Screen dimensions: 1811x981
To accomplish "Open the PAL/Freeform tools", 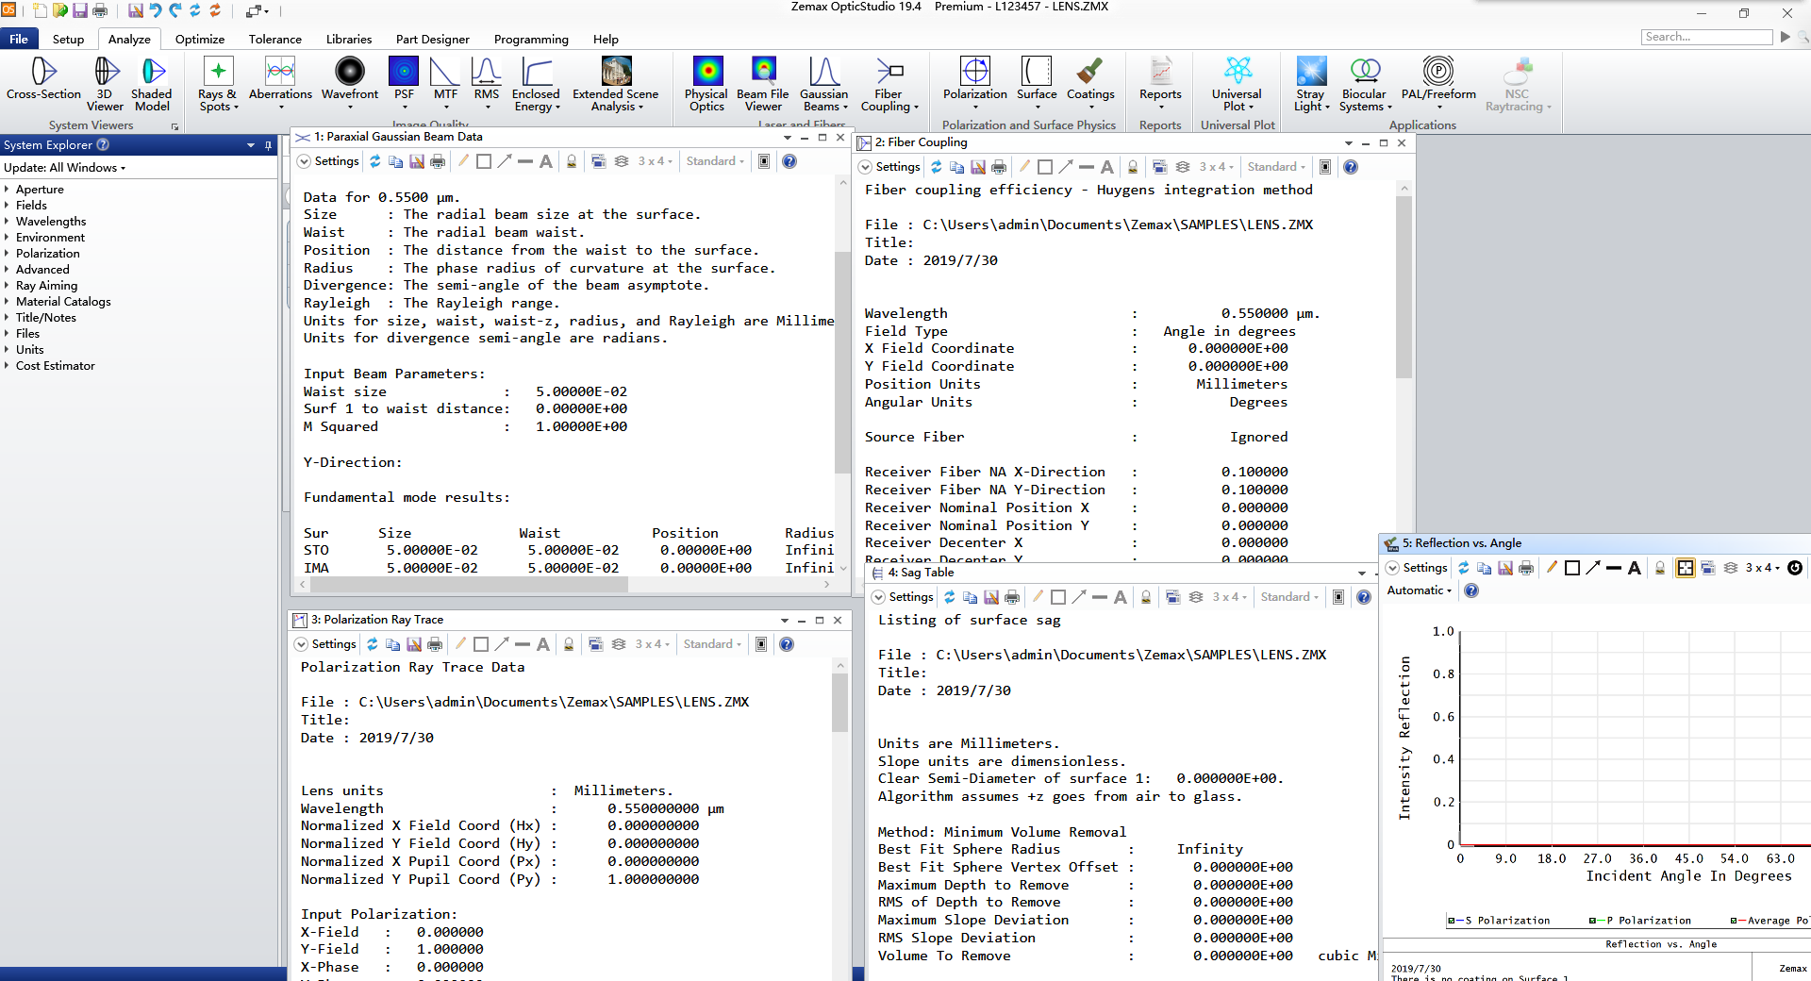I will tap(1438, 82).
